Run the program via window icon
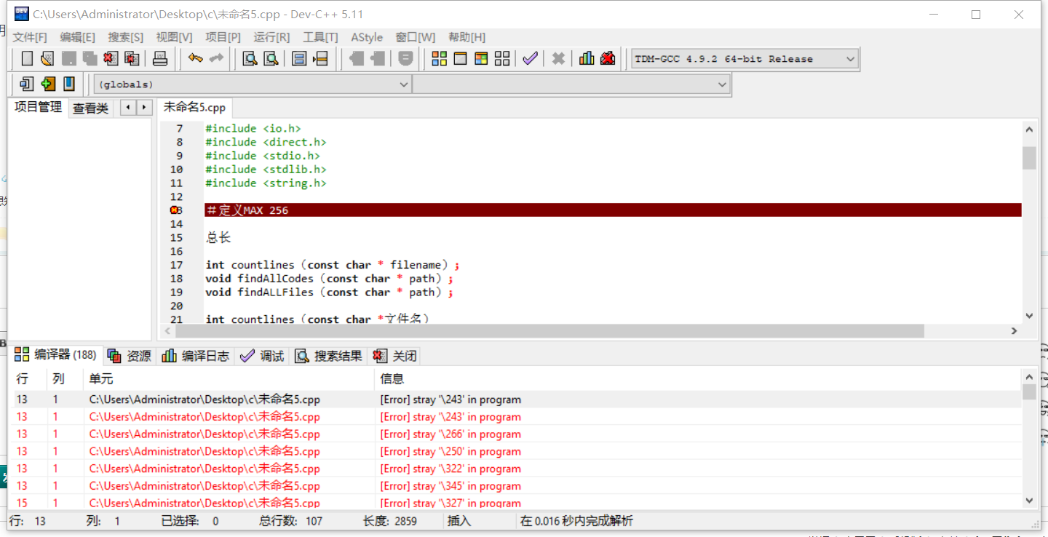Screen dimensions: 1048x537 [x=460, y=59]
